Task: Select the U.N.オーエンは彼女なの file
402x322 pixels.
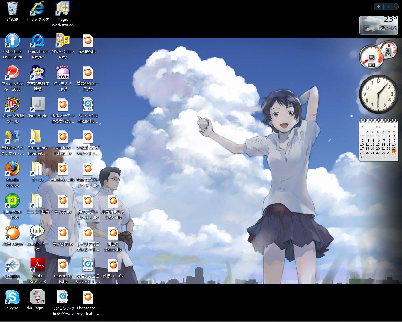Action: (63, 110)
